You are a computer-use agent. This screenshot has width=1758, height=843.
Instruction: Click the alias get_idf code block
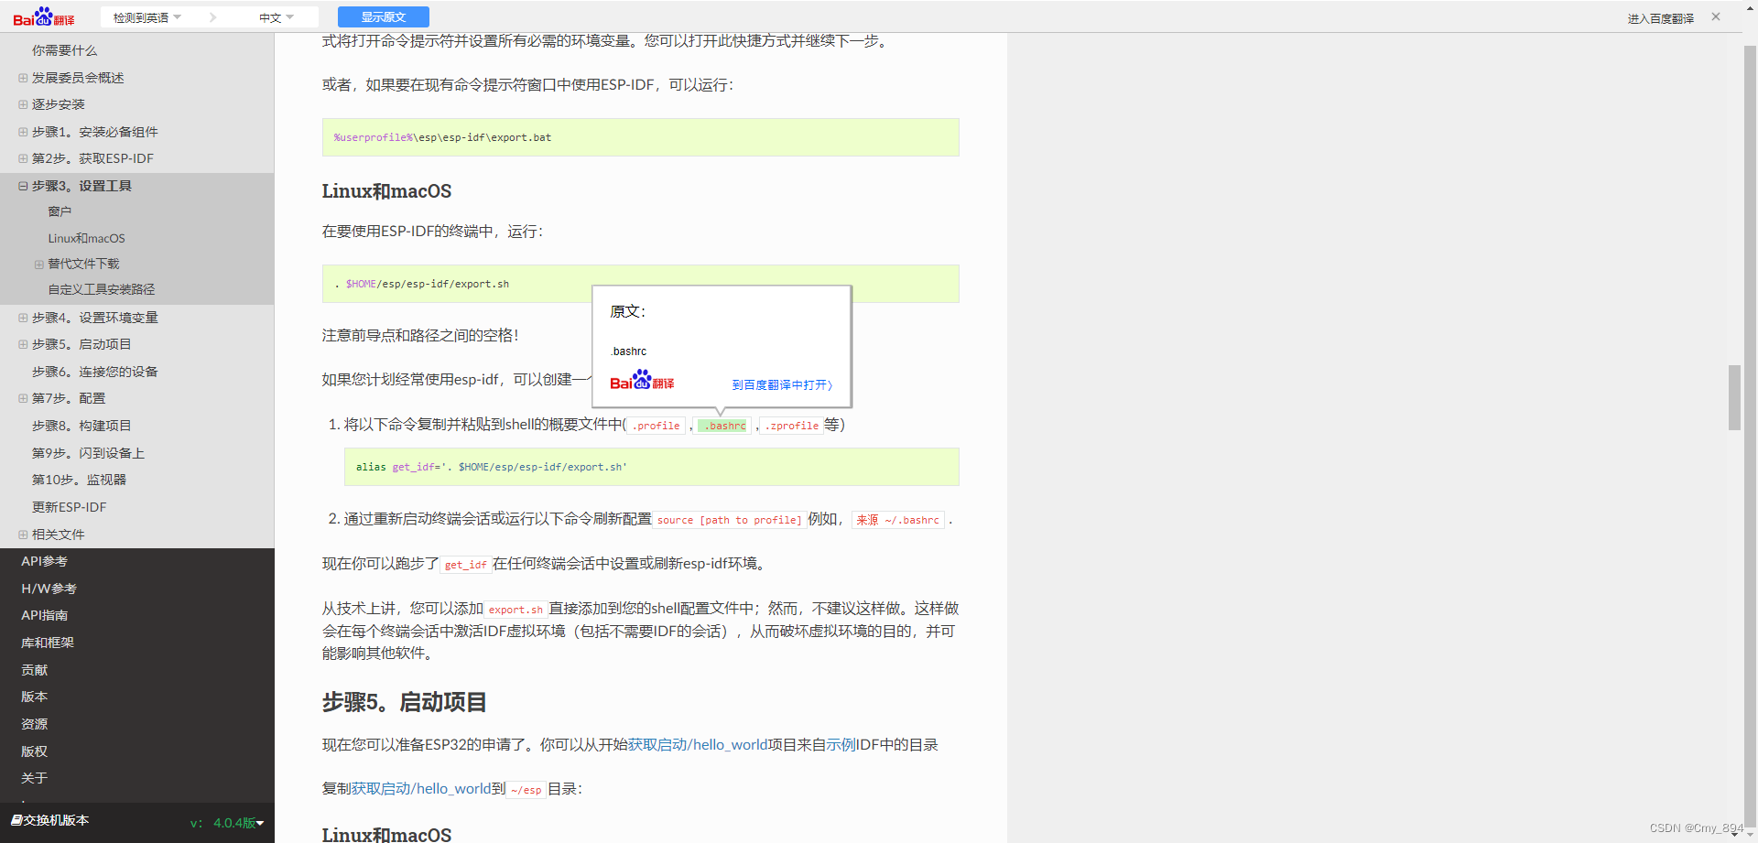(651, 467)
